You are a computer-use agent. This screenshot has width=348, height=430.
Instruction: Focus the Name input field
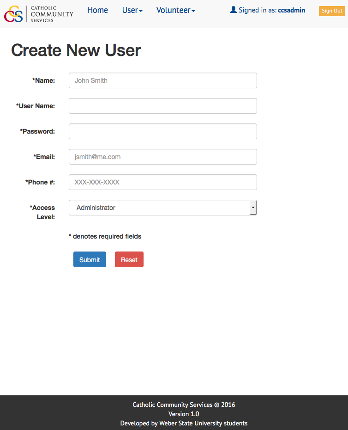[162, 80]
